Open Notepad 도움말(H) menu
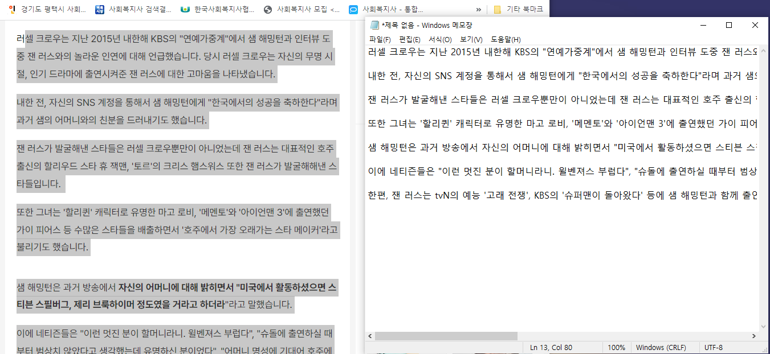 tap(506, 39)
